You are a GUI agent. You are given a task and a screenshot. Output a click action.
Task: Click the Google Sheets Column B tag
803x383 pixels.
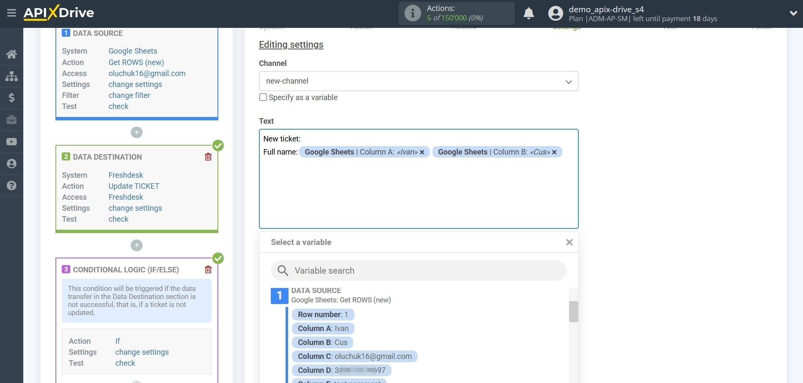pyautogui.click(x=497, y=152)
